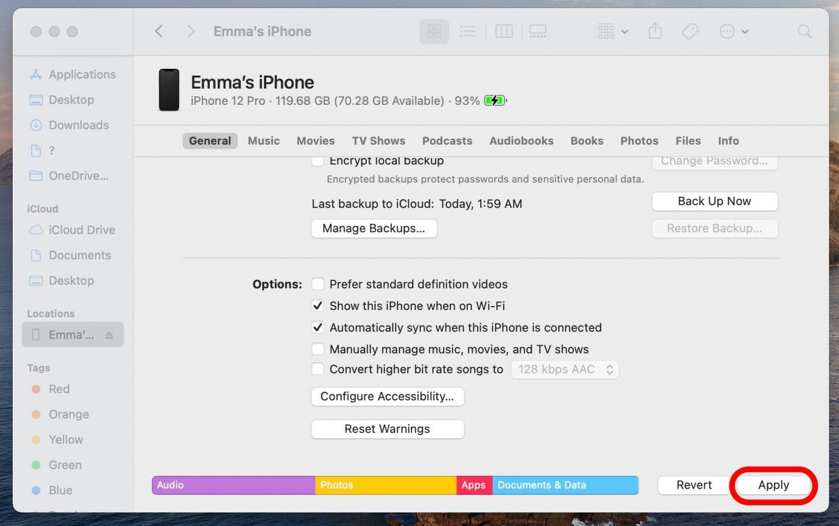The height and width of the screenshot is (526, 839).
Task: Open the group-by options dropdown
Action: coord(613,31)
